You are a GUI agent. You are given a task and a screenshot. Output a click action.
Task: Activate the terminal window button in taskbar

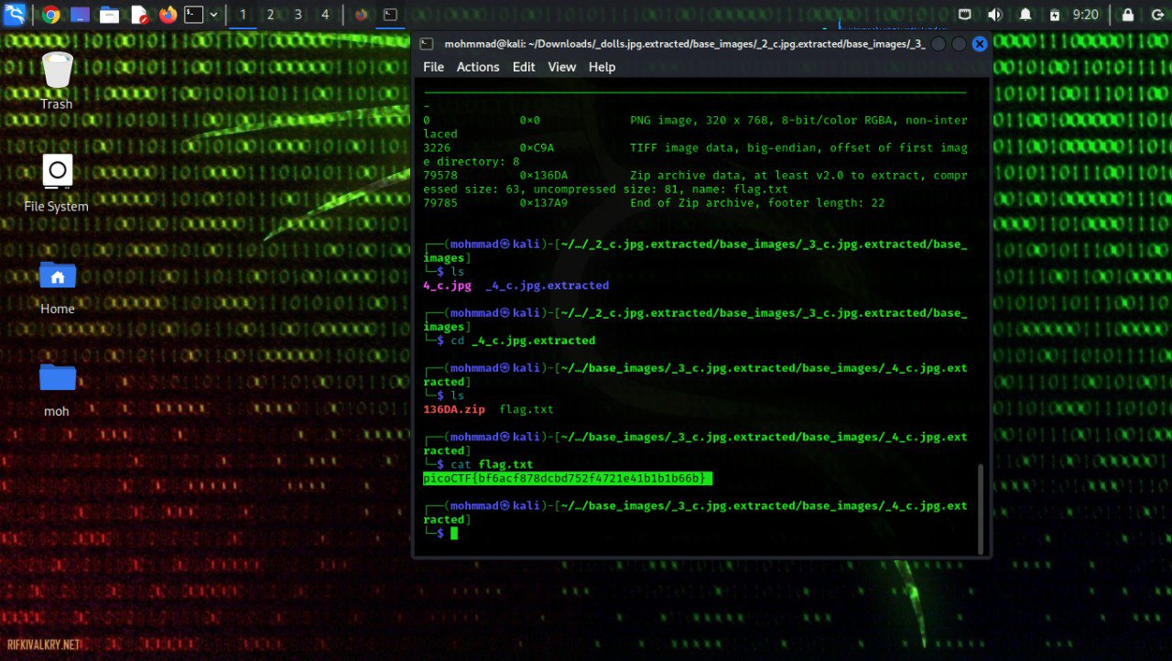point(390,15)
